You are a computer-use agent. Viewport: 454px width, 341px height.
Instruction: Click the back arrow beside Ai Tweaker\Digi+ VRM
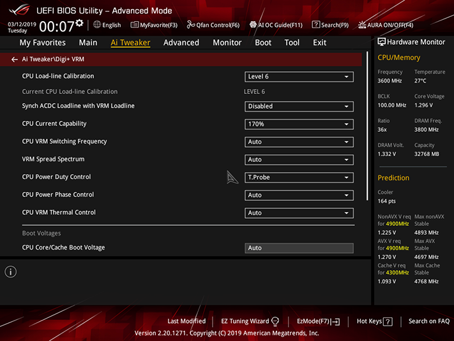(x=14, y=59)
